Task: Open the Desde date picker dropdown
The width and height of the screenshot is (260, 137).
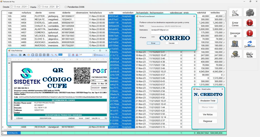Action: click(27, 7)
